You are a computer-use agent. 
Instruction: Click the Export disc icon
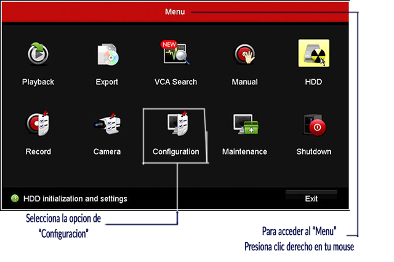(107, 55)
